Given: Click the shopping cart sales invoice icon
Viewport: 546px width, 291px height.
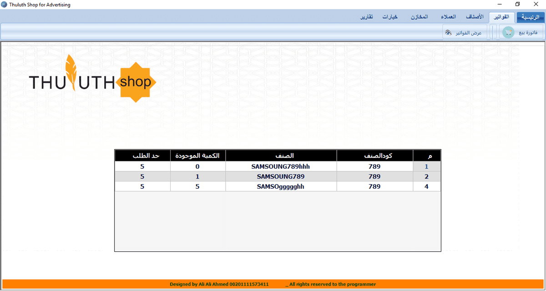Looking at the screenshot, I should [508, 33].
